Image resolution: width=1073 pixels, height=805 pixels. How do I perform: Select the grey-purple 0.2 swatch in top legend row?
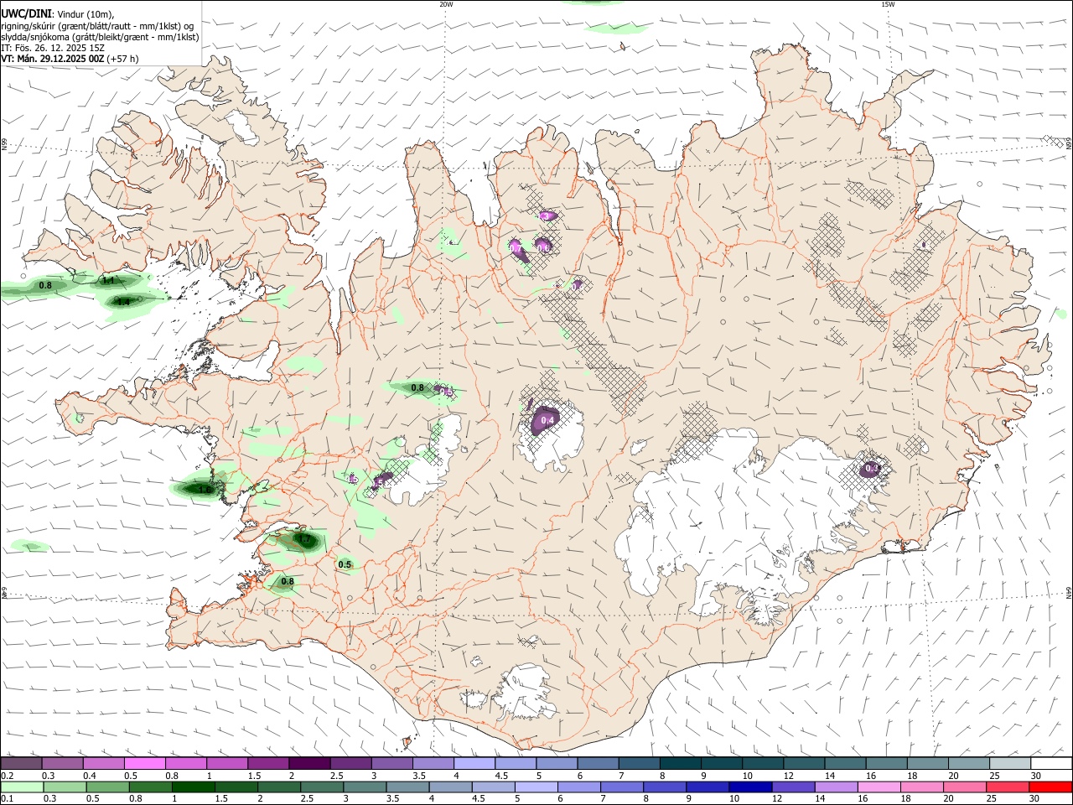coord(21,764)
